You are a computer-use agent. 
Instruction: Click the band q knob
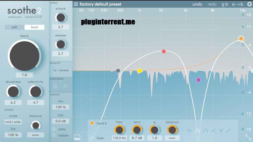point(154,130)
